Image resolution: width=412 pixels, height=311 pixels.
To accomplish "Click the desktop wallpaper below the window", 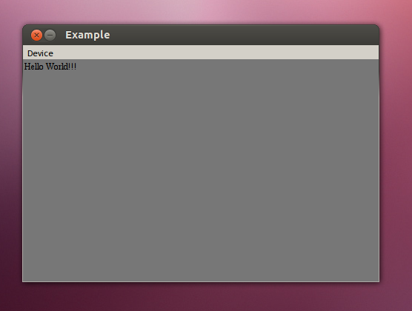I will [x=201, y=298].
